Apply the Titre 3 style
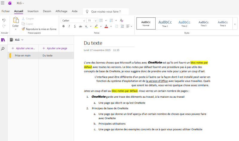The image size is (239, 141). (203, 24)
